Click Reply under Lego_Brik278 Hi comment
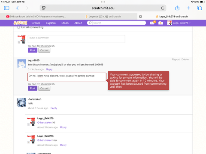Image resolution: width=206 pixels, height=154 pixels. point(63,127)
